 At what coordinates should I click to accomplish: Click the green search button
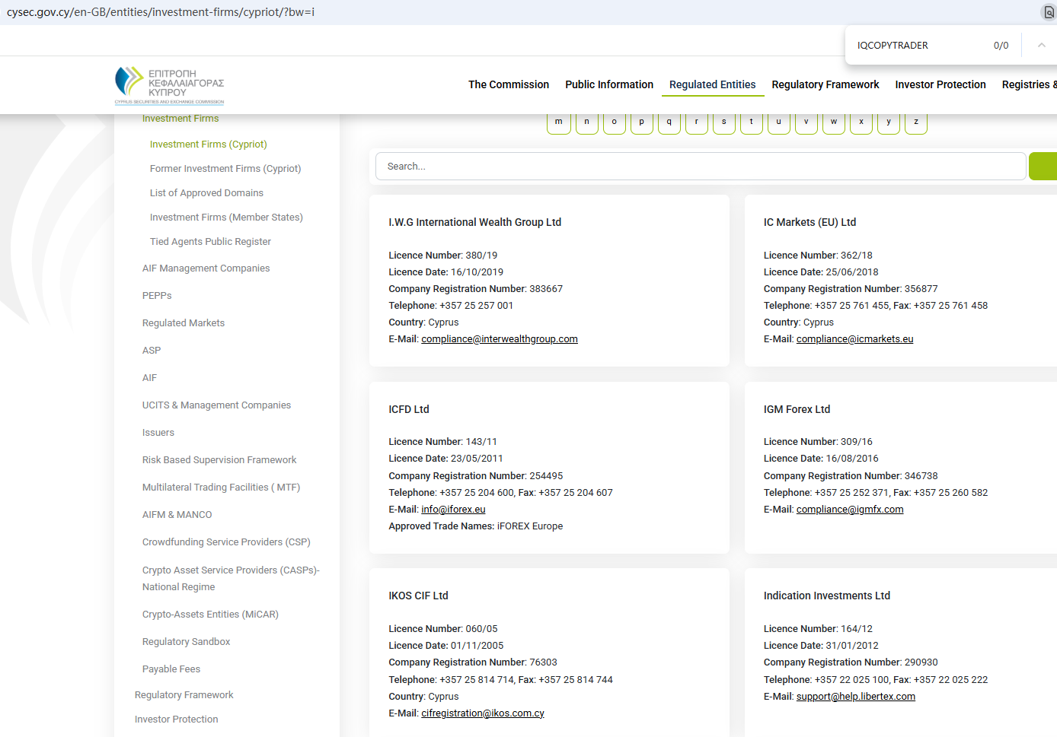click(1043, 167)
